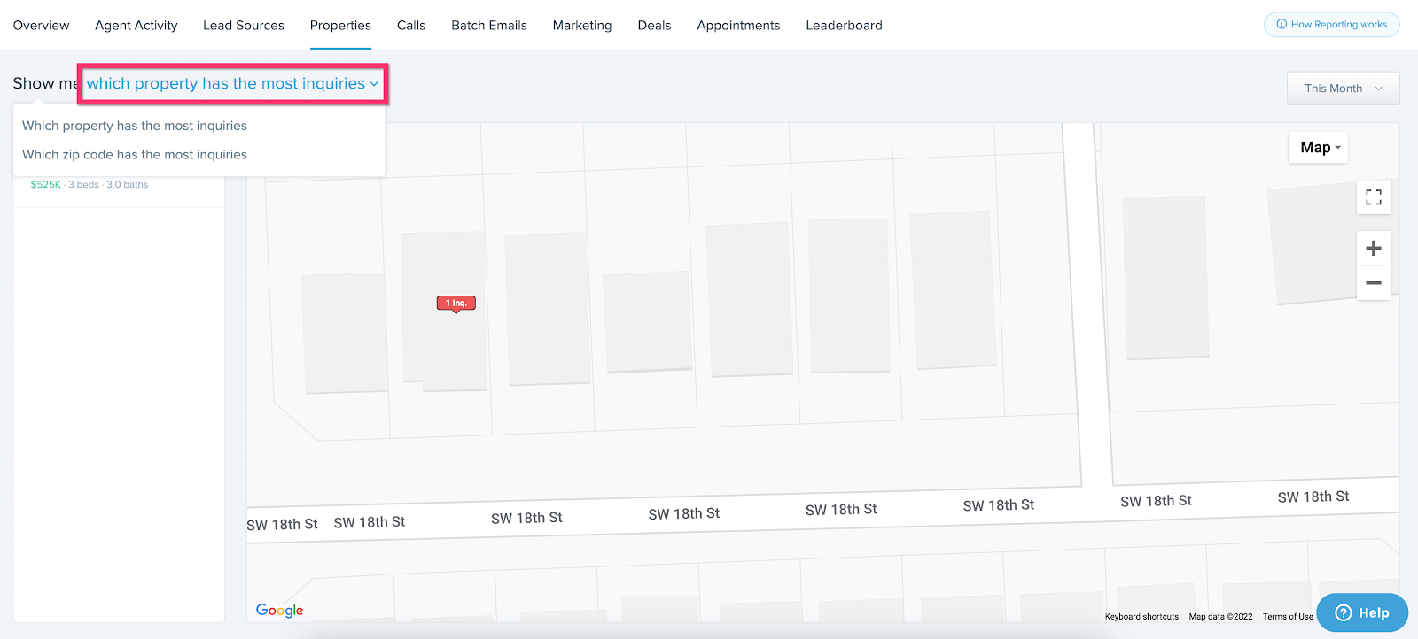The image size is (1418, 639).
Task: Open the Deals tab
Action: click(654, 26)
